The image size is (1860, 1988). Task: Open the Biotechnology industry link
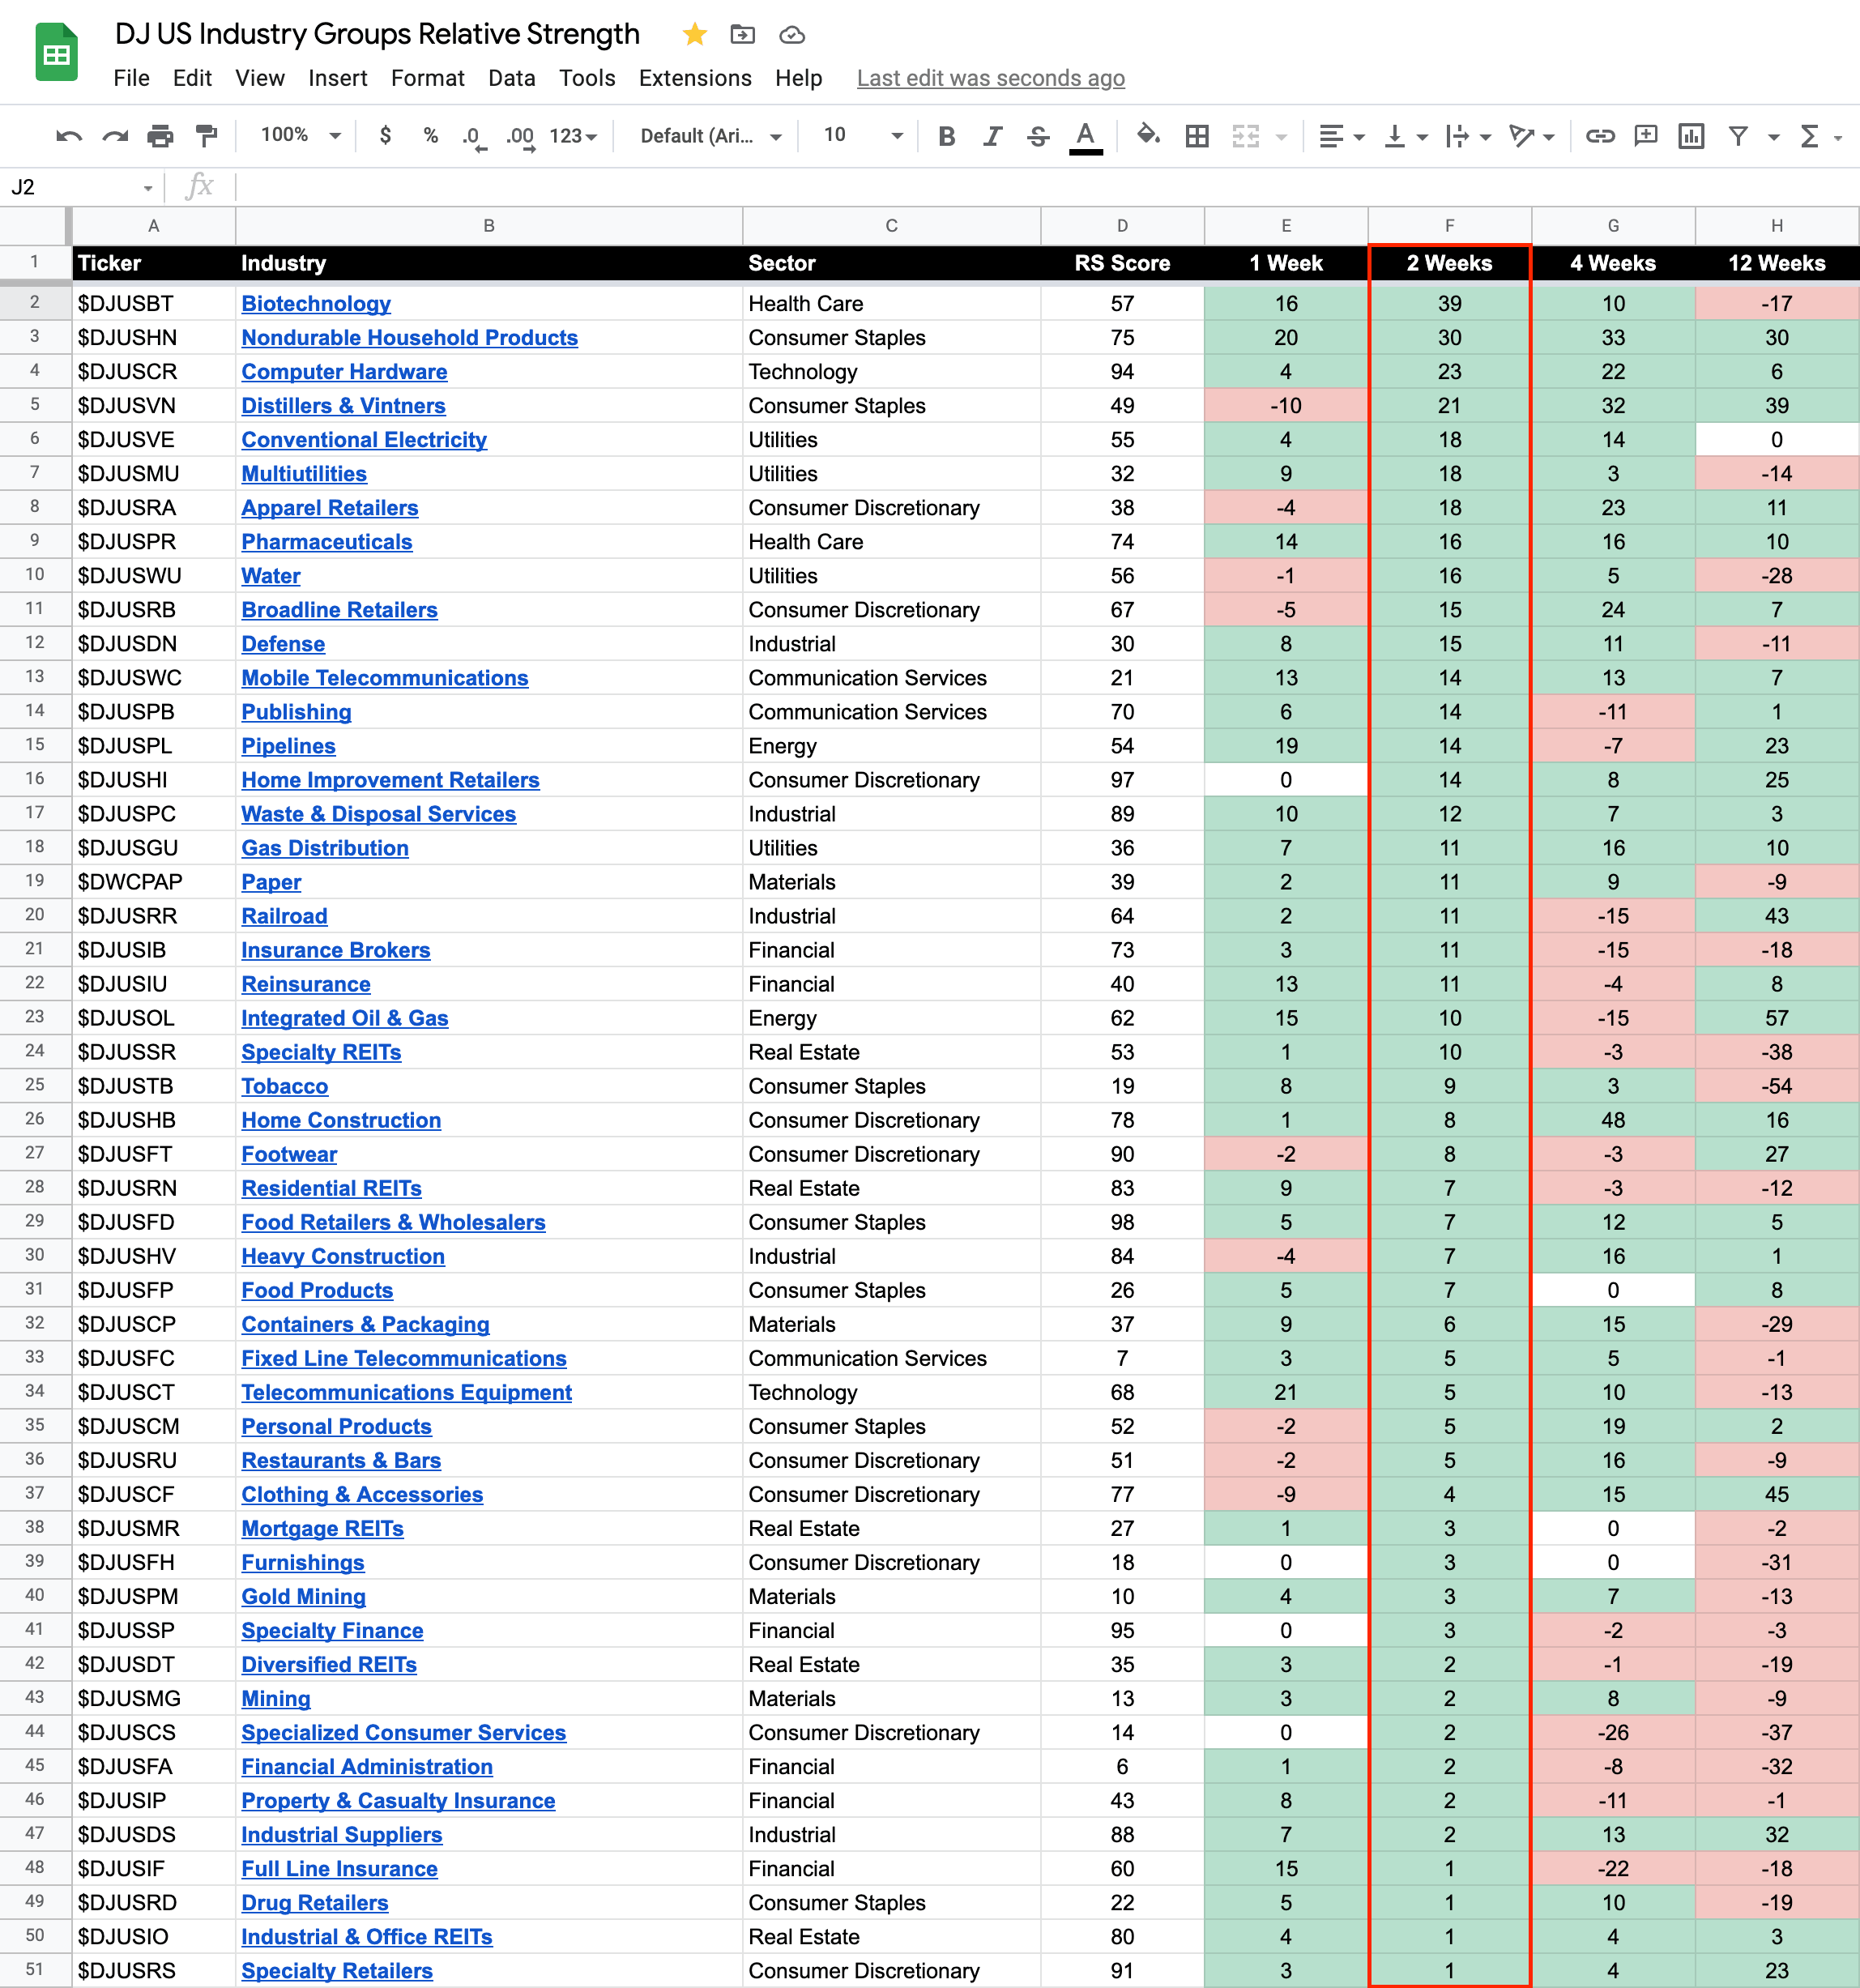click(x=316, y=303)
